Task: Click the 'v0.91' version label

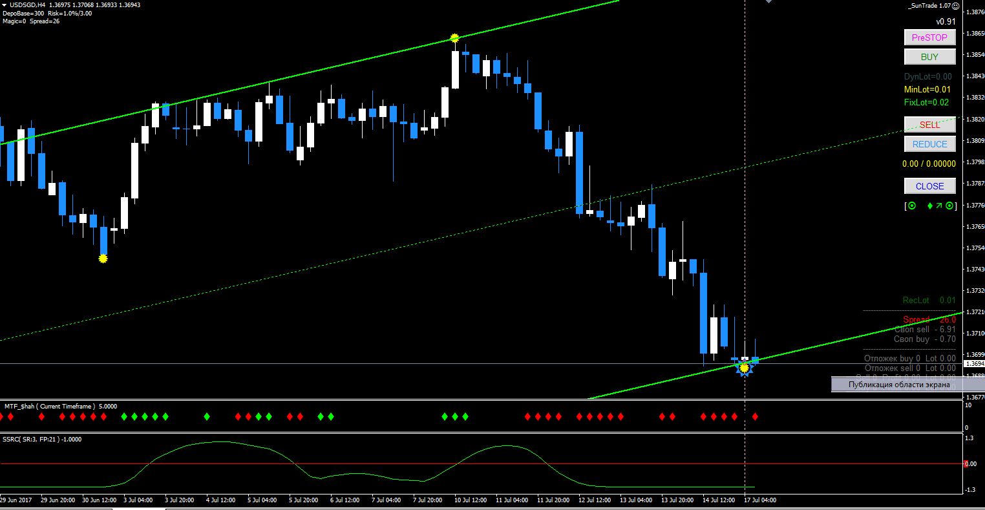Action: 946,21
